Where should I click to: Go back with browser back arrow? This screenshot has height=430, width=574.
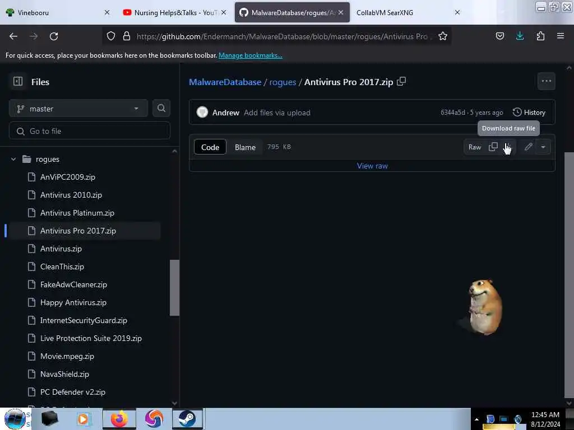coord(13,36)
